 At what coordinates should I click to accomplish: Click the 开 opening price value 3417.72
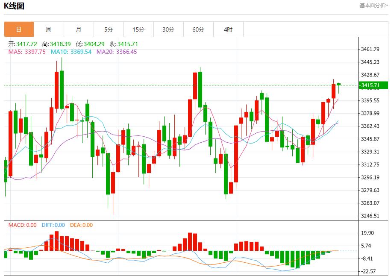coord(23,44)
